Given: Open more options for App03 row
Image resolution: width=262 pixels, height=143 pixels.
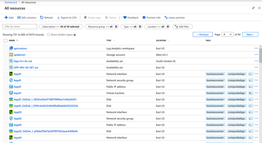Looking at the screenshot, I should (x=256, y=137).
